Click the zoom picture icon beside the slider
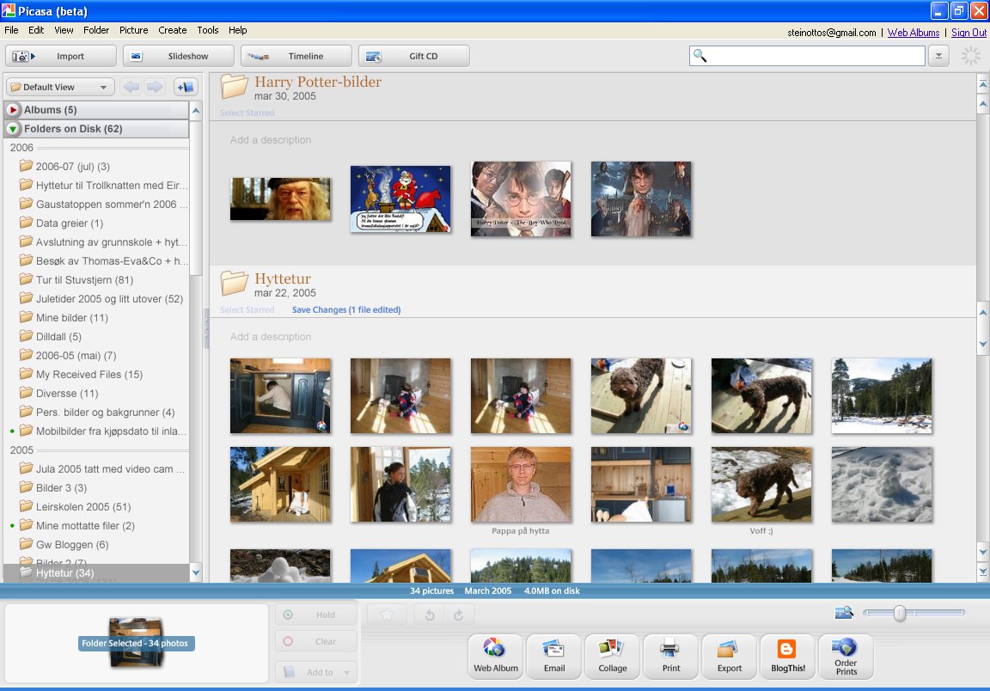 pos(844,613)
